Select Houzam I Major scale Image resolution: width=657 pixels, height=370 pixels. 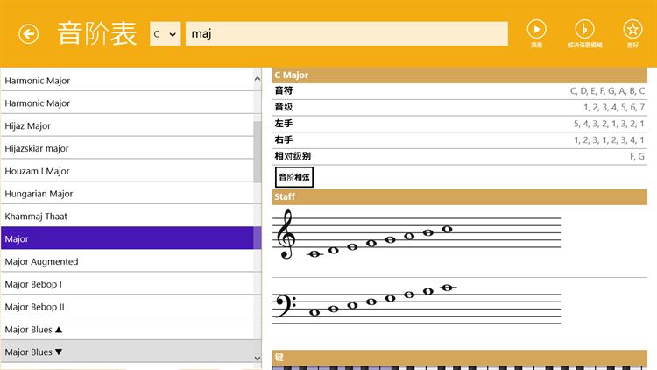pos(127,171)
